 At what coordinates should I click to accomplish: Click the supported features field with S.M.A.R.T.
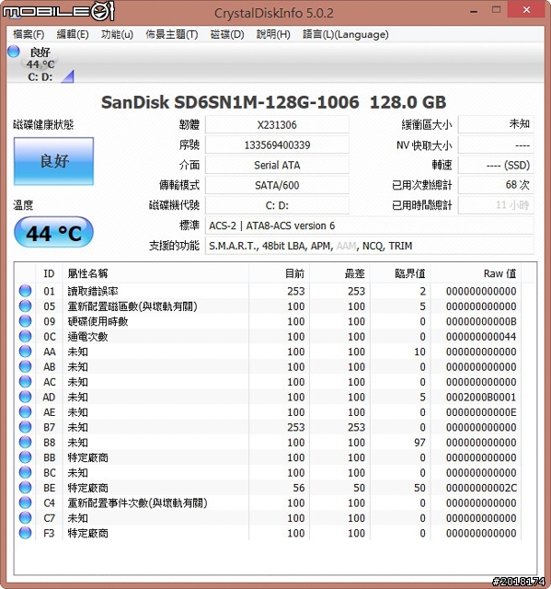(x=370, y=246)
